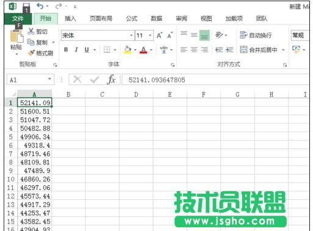Open the 加载项 (Add-ins) tab
The width and height of the screenshot is (313, 231).
click(234, 18)
